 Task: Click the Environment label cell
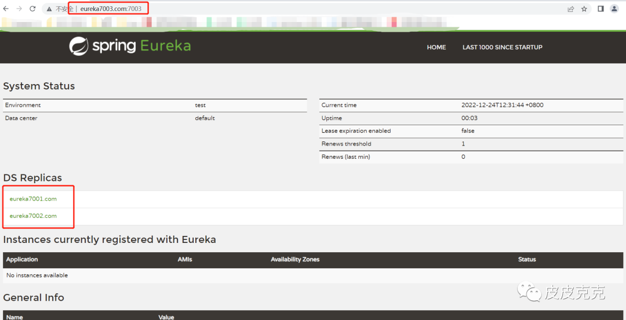tap(23, 105)
